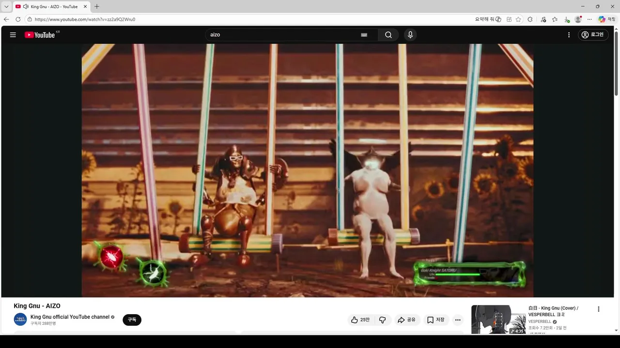This screenshot has height=348, width=620.
Task: Select the King Gnu - AIZO tab
Action: click(x=51, y=7)
